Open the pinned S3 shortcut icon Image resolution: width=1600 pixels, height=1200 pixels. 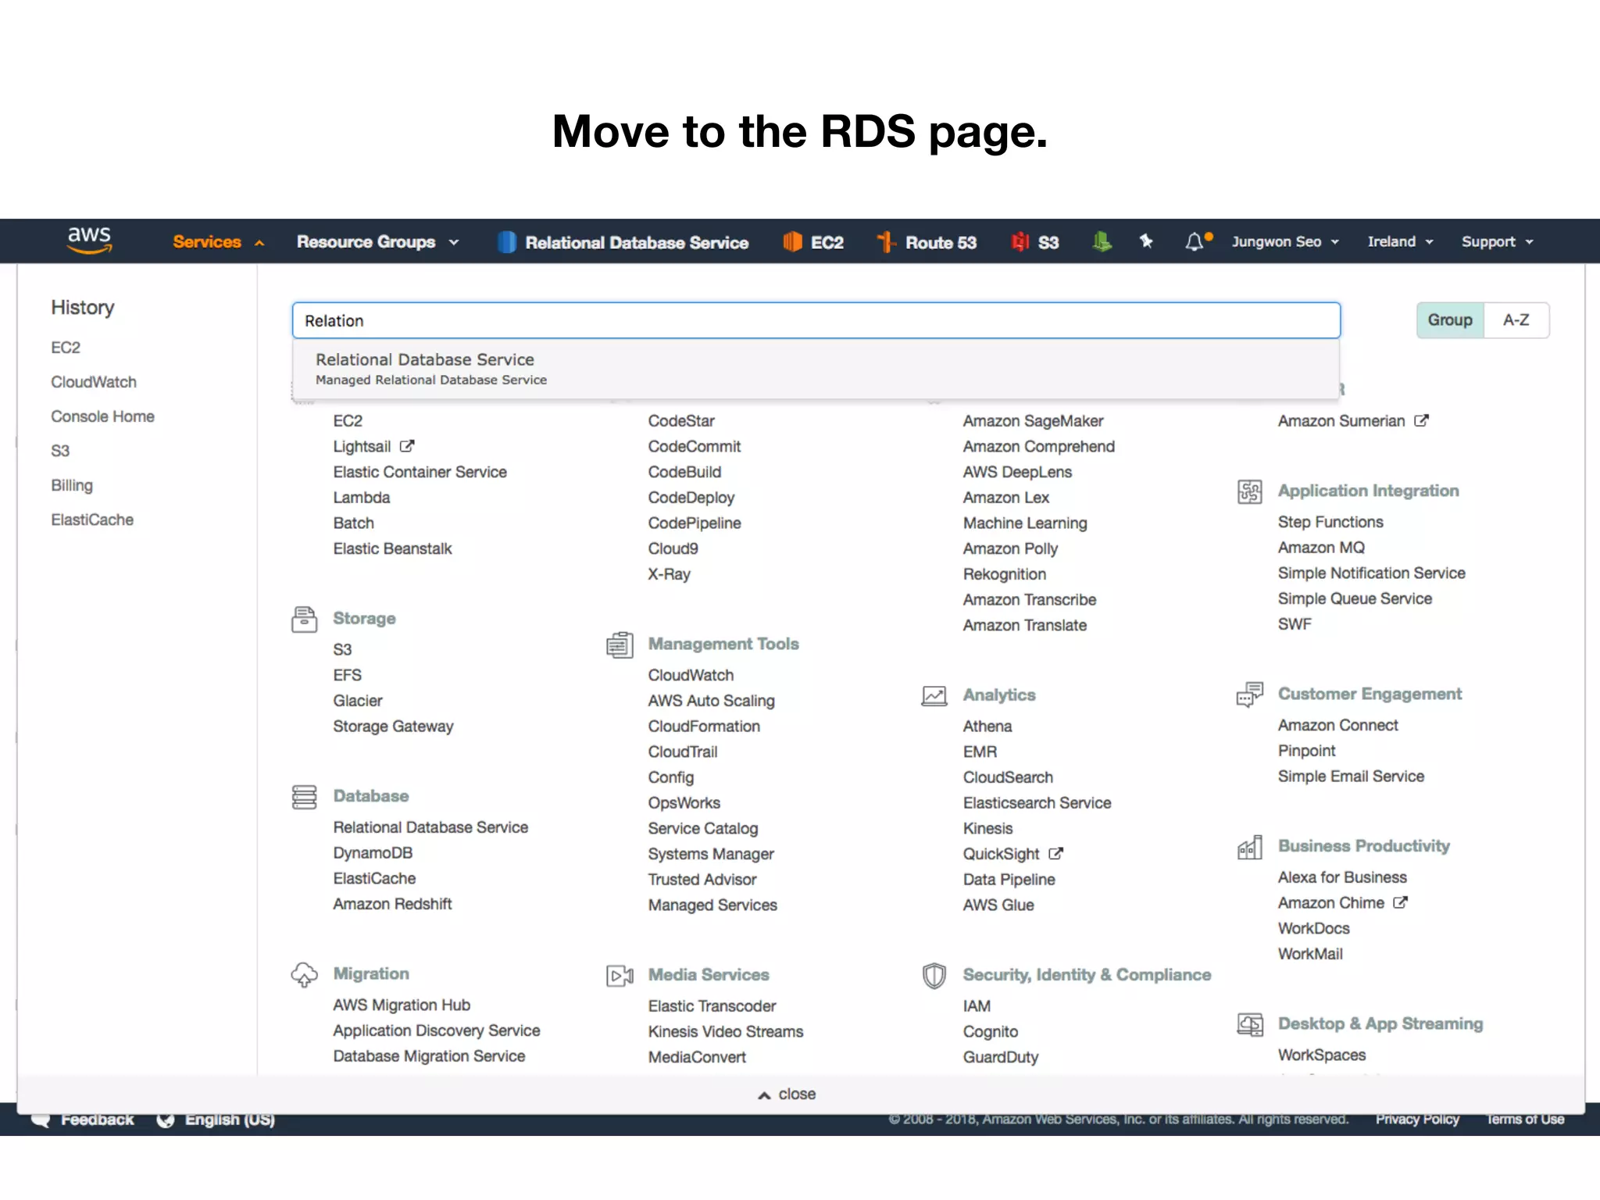1020,242
